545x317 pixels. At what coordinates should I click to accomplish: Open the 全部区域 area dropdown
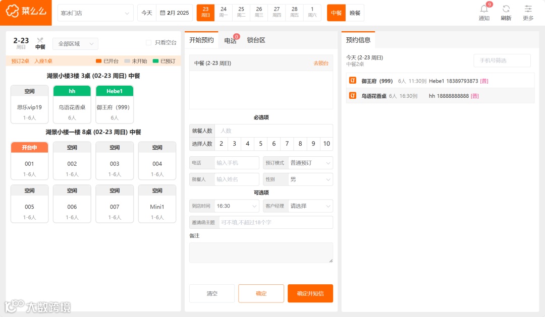pyautogui.click(x=75, y=44)
